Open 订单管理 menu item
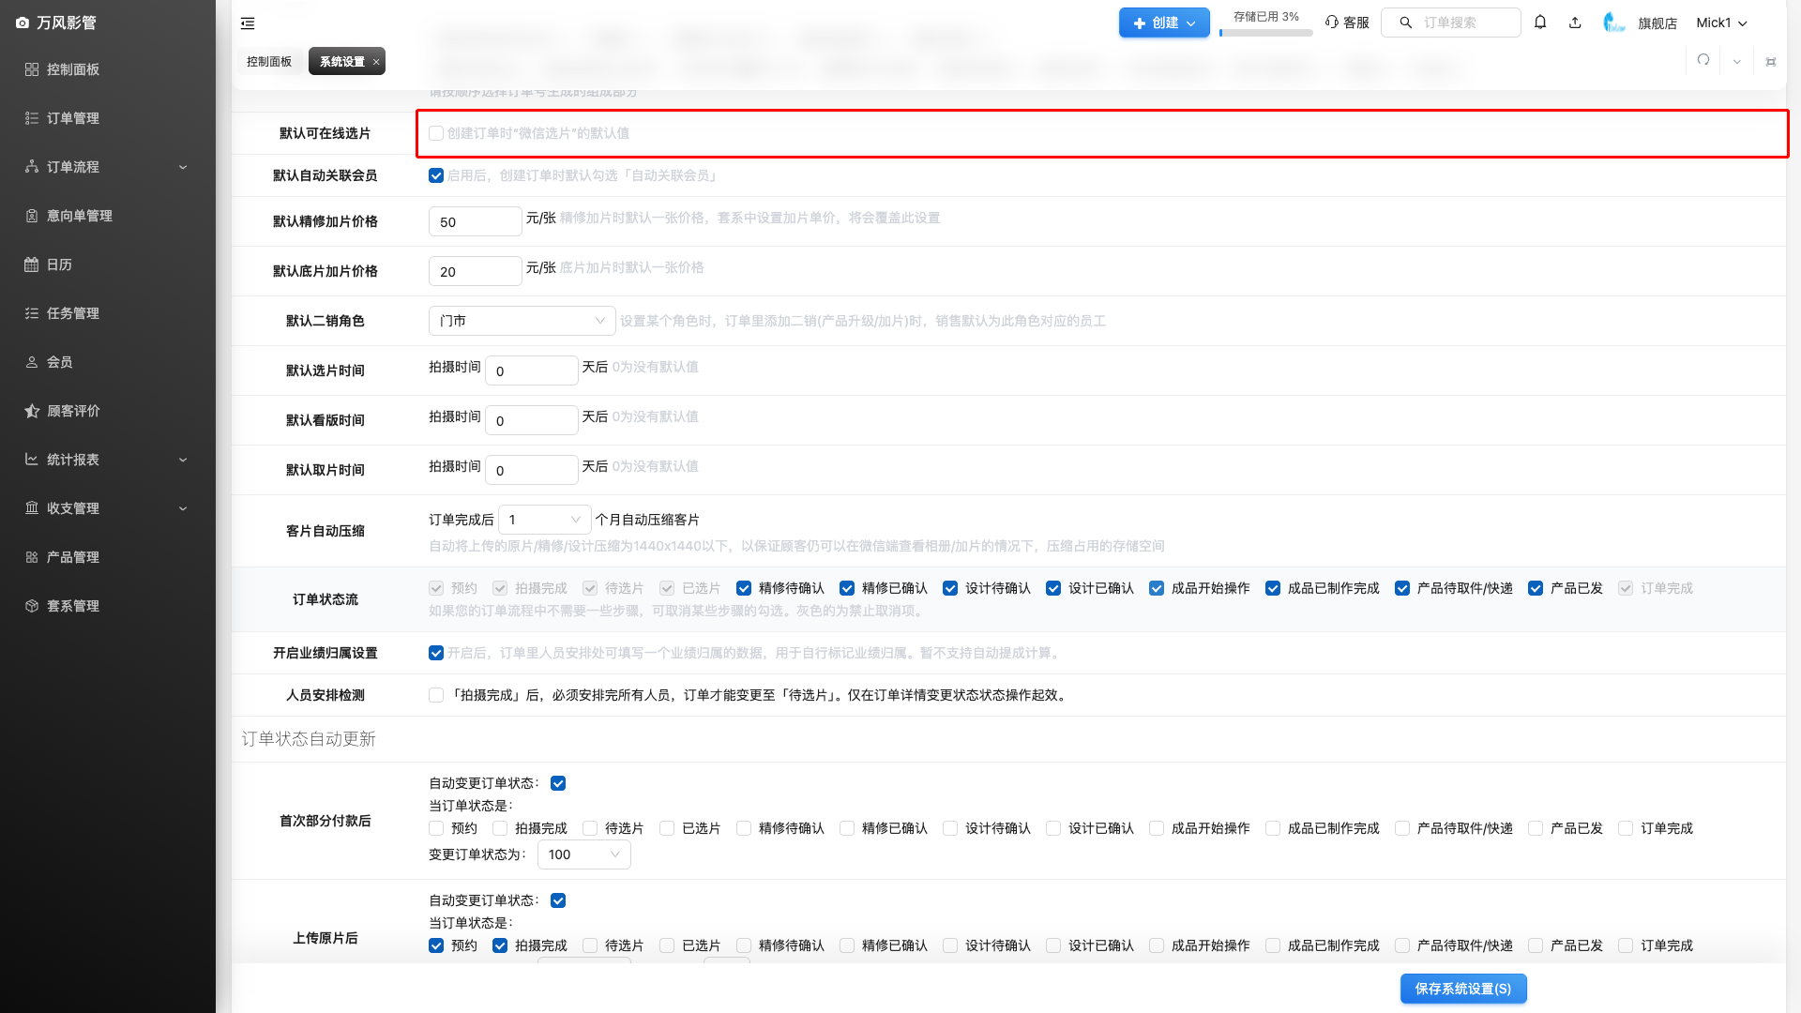 [73, 118]
